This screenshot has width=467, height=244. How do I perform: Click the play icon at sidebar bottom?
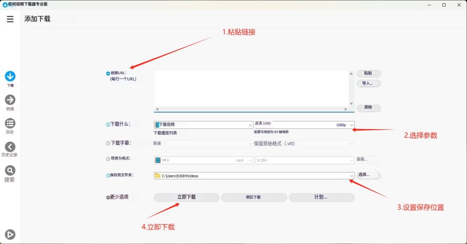(10, 234)
